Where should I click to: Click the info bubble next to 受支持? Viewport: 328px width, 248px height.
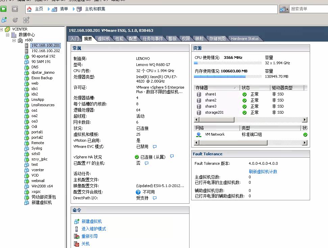[155, 198]
